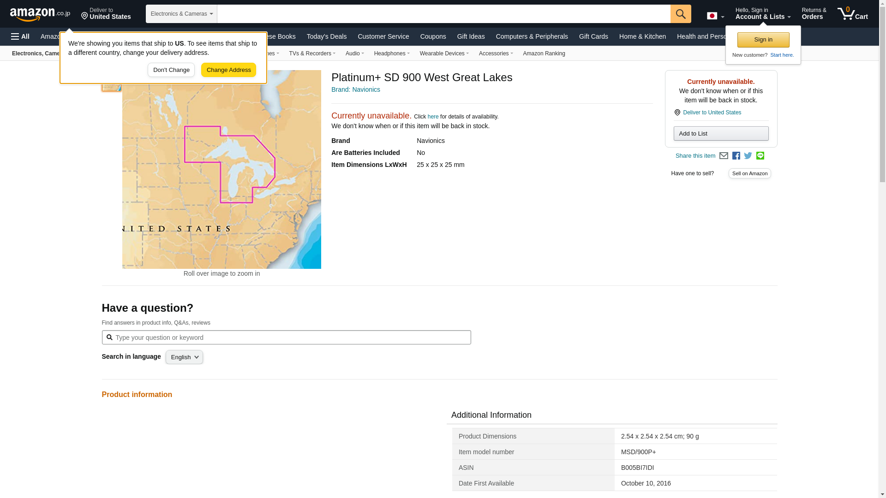Open Today's Deals tab
Screen dimensions: 886x498
click(x=326, y=36)
